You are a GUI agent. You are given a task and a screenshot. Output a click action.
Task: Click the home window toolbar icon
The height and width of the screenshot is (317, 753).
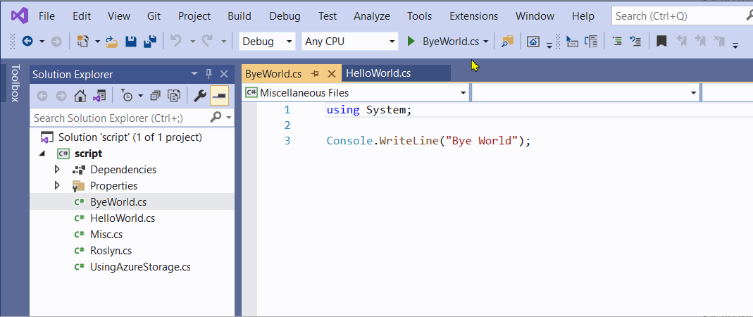[533, 42]
